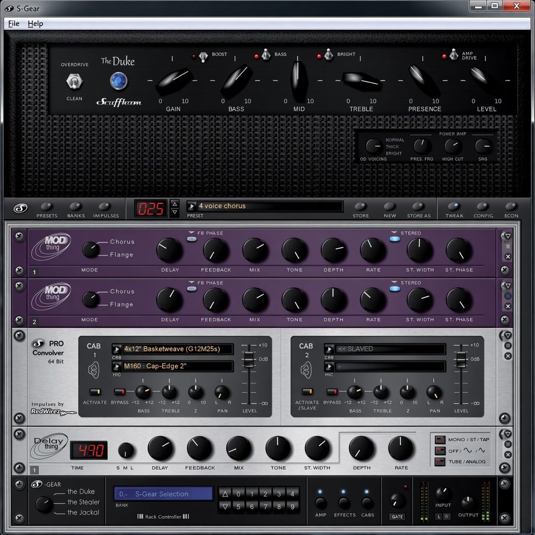Toggle CAB 1 ACTIVATE switch
The image size is (535, 535).
coord(95,392)
